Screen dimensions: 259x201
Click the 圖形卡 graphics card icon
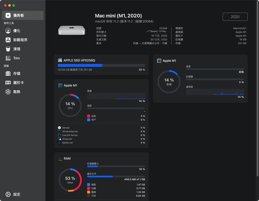click(x=8, y=83)
